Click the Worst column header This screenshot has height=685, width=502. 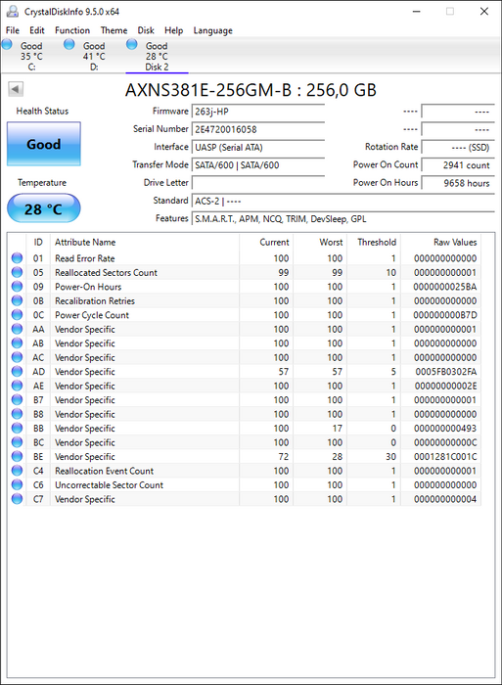(x=320, y=242)
